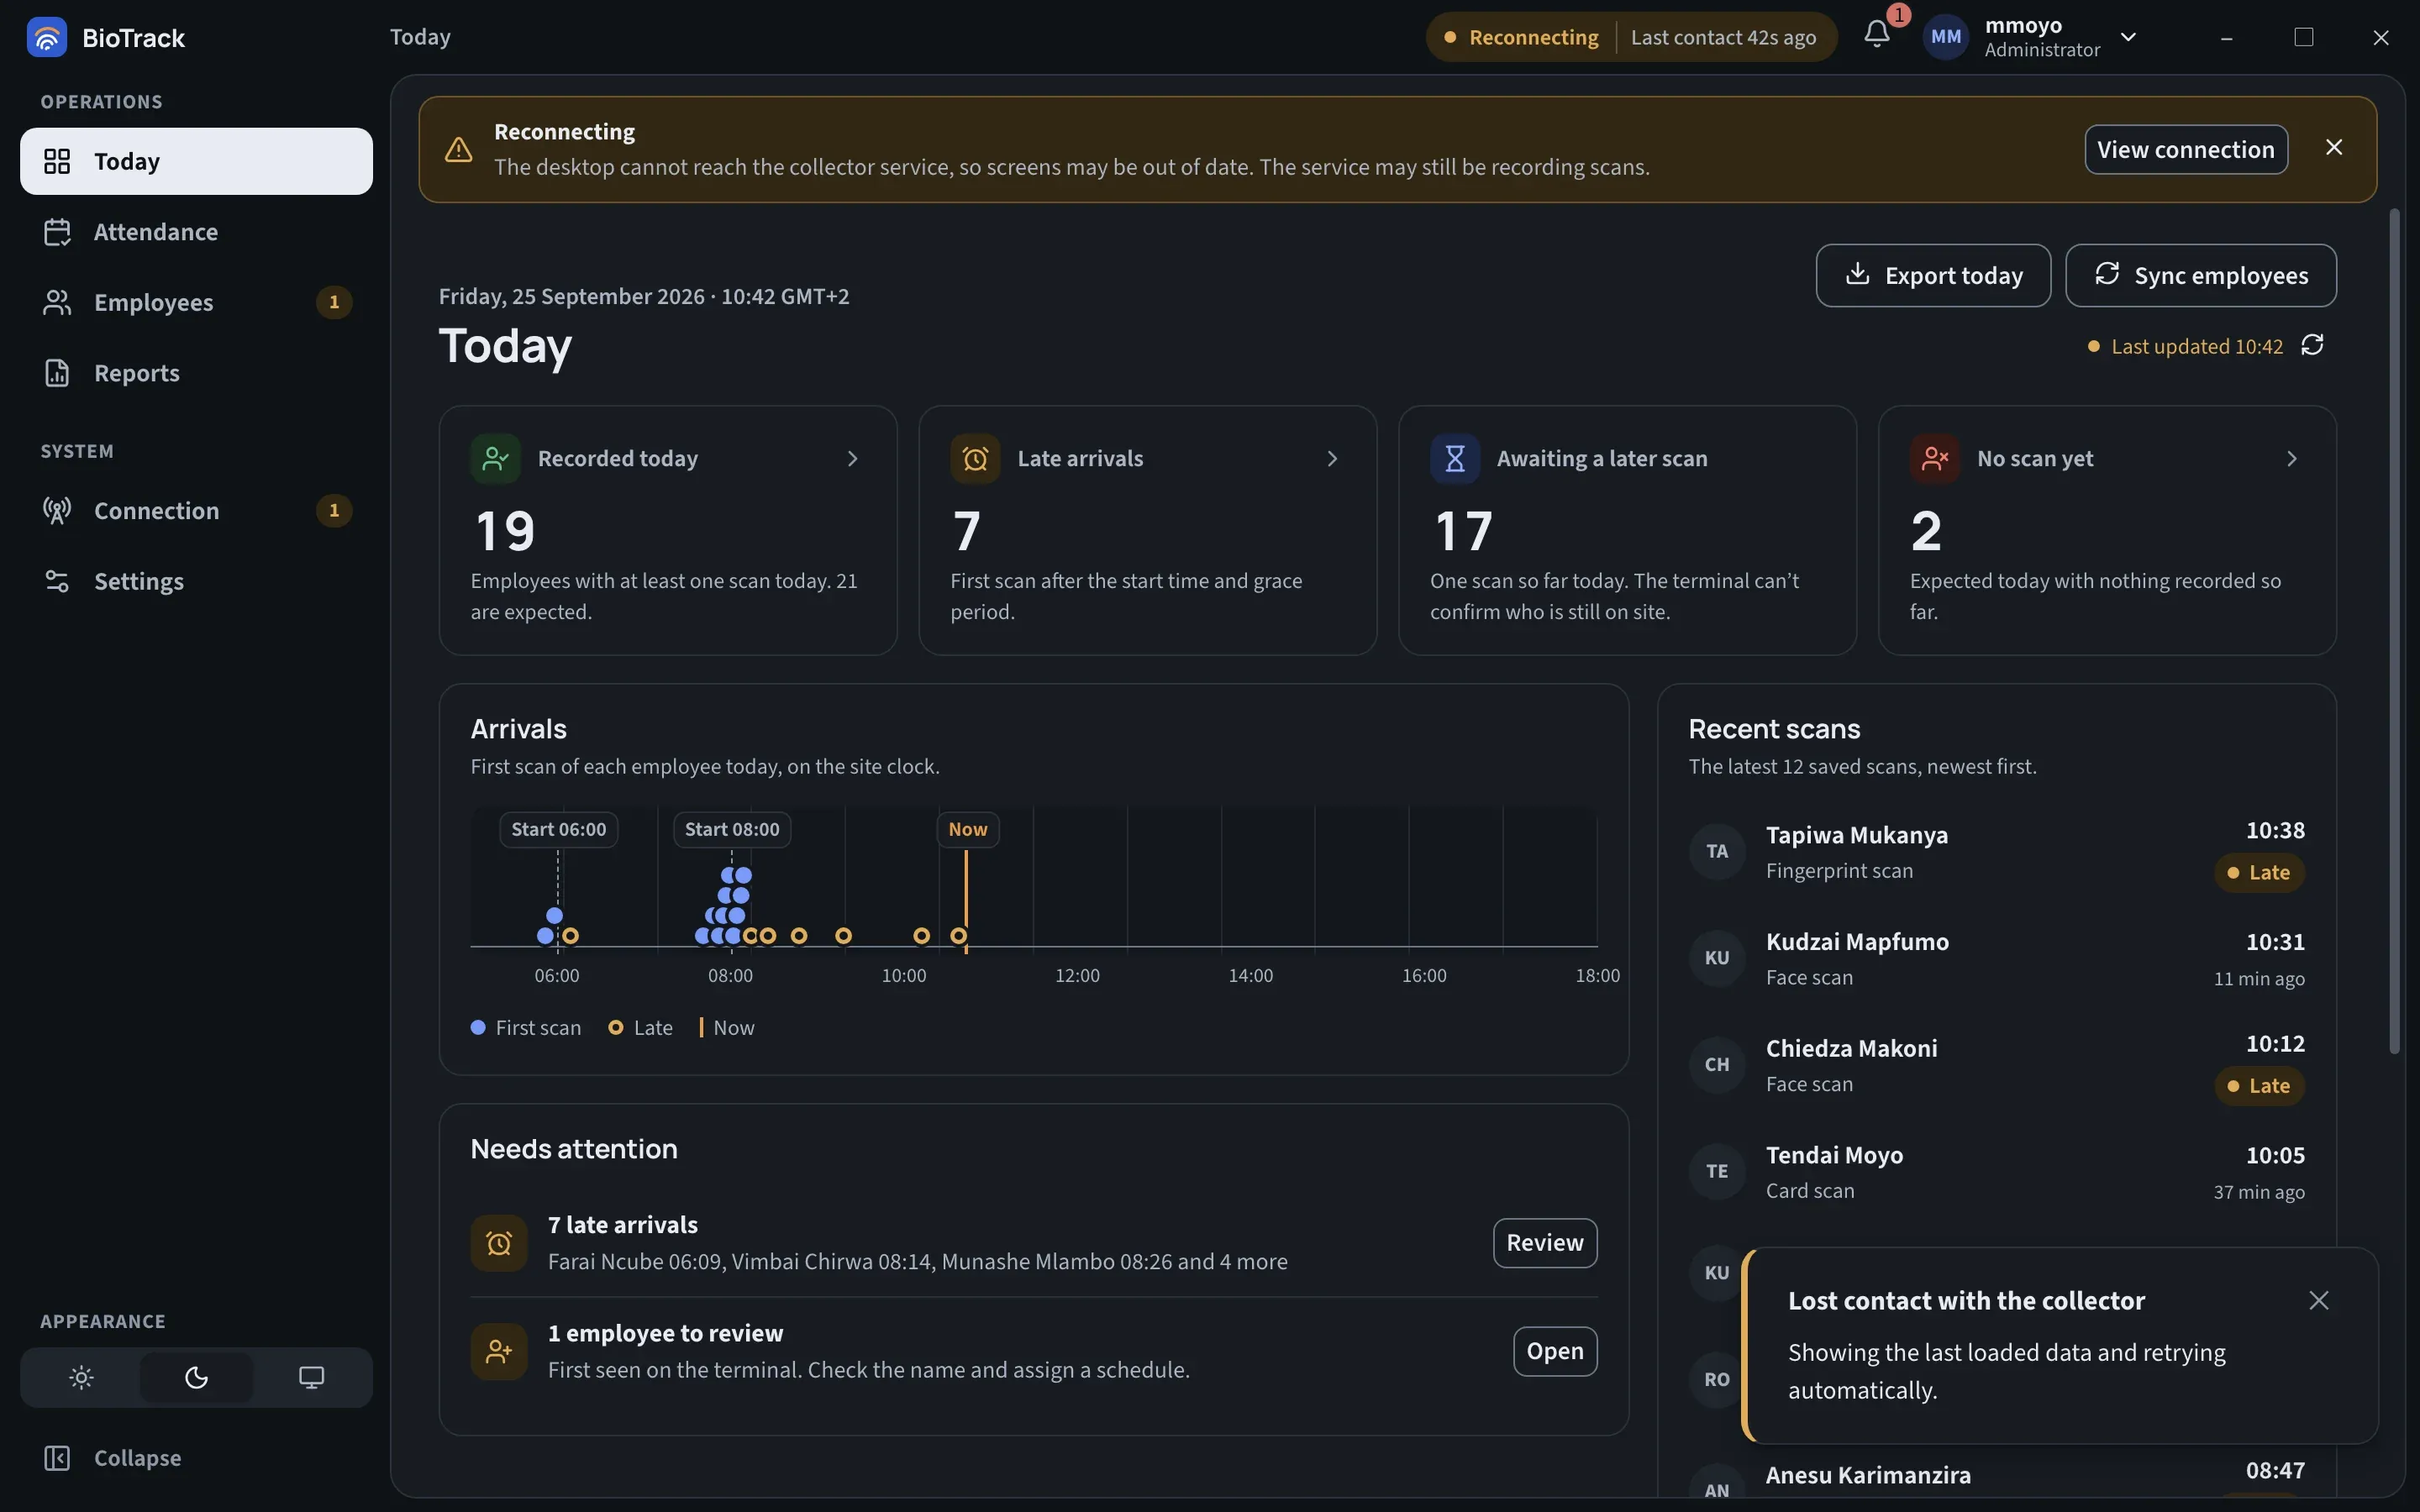Click the main content vertical scrollbar
This screenshot has height=1512, width=2420.
(2394, 630)
